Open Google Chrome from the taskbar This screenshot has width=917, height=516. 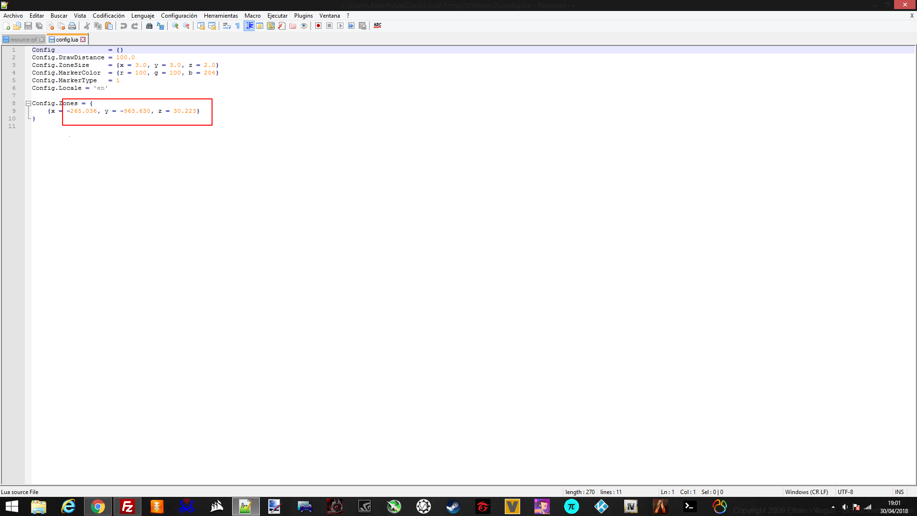tap(98, 506)
